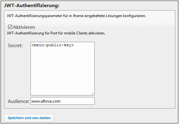
Task: Click the mobile Clients description line
Action: point(56,33)
